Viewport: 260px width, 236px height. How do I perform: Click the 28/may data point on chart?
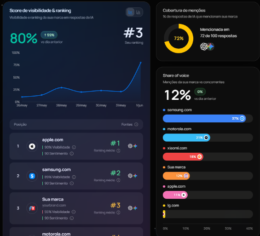coord(61,87)
